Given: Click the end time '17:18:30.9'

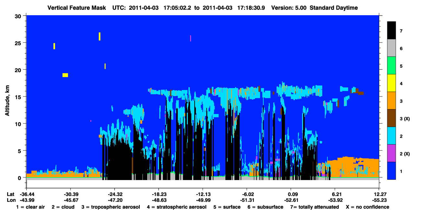Looking at the screenshot, I should (251, 8).
